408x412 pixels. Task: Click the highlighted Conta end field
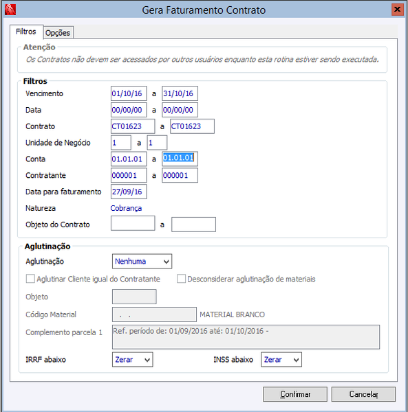click(x=180, y=159)
